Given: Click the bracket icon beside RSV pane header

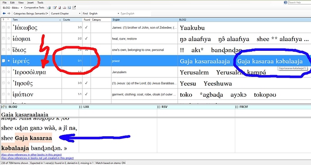Looking at the screenshot, I should pos(159,107).
